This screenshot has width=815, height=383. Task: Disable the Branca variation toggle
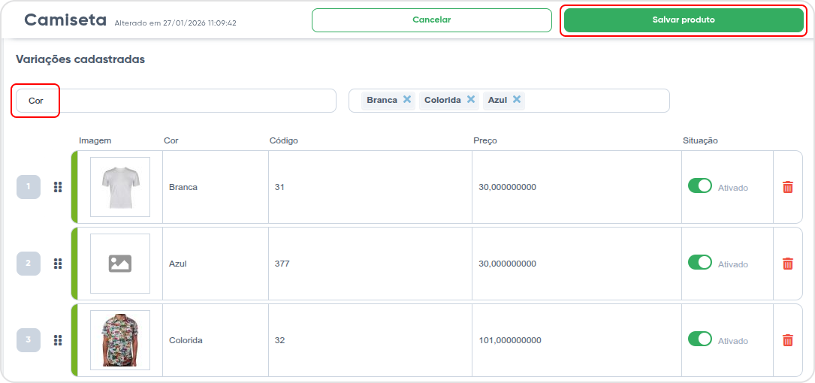(699, 185)
